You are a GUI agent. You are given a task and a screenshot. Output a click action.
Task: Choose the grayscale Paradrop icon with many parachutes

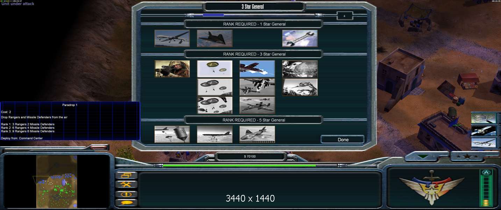click(x=215, y=105)
